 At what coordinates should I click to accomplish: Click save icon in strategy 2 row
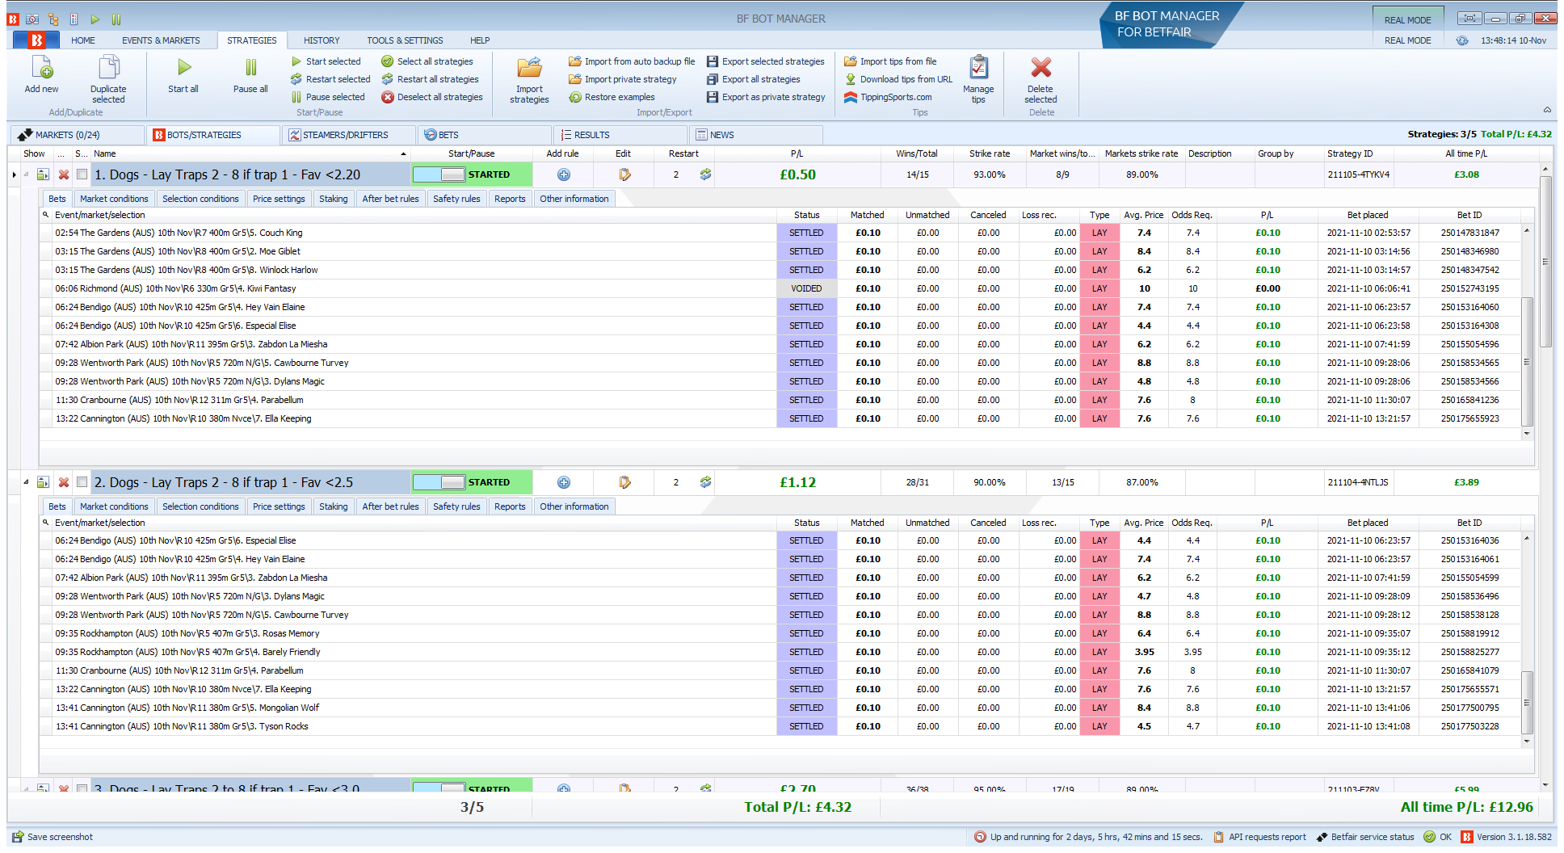point(44,482)
